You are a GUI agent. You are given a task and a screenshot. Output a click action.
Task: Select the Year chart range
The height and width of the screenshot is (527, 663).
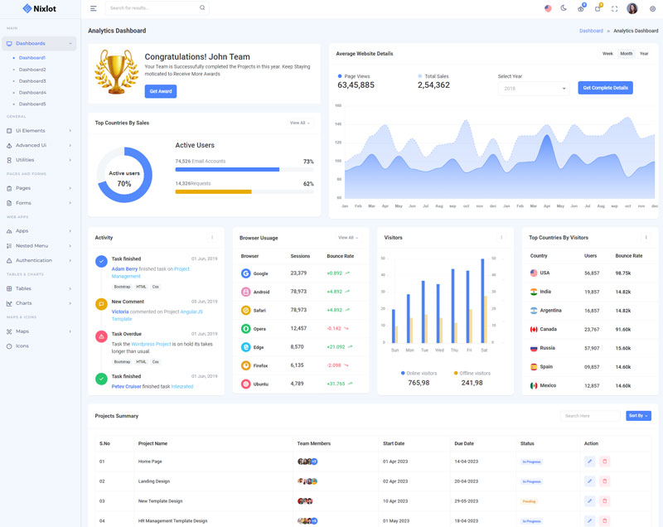click(644, 54)
